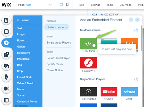Viewport: 144px width, 107px height.
Task: Open the Page selector dropdown
Action: coord(35,5)
